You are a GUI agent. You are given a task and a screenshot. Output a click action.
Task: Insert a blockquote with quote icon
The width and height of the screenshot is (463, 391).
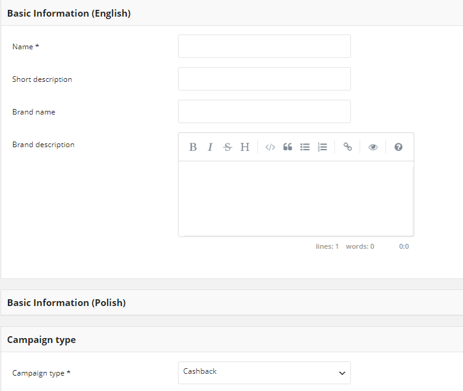coord(288,147)
